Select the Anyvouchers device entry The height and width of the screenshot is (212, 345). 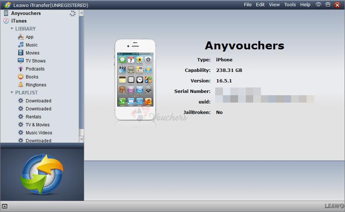(26, 13)
